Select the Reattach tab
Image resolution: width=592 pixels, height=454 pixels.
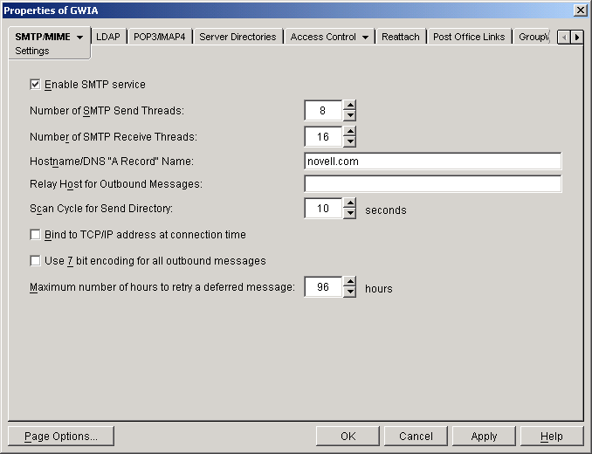401,37
